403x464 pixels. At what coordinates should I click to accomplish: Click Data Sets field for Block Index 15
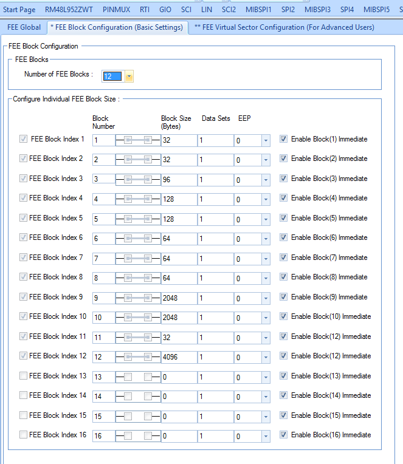click(216, 417)
